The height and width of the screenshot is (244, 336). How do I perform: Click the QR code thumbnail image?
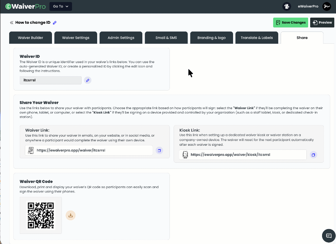pyautogui.click(x=41, y=215)
